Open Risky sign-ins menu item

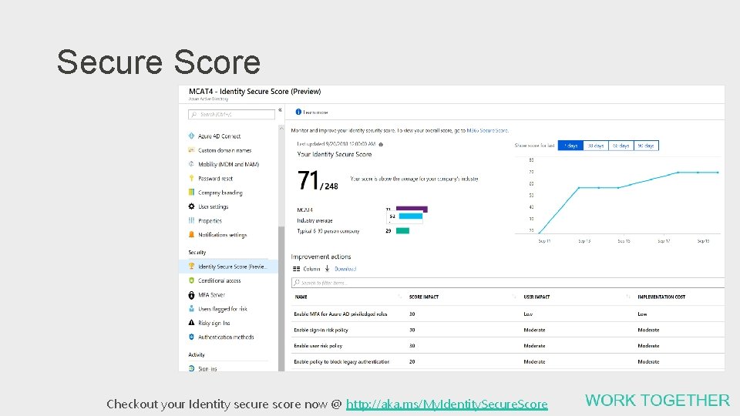pyautogui.click(x=214, y=323)
